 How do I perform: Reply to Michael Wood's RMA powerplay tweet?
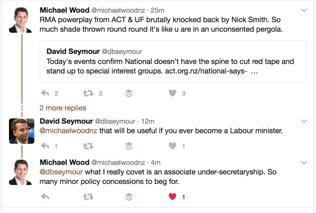(45, 93)
